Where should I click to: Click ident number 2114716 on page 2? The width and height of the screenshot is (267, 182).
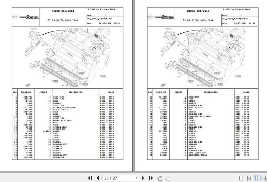(x=163, y=131)
